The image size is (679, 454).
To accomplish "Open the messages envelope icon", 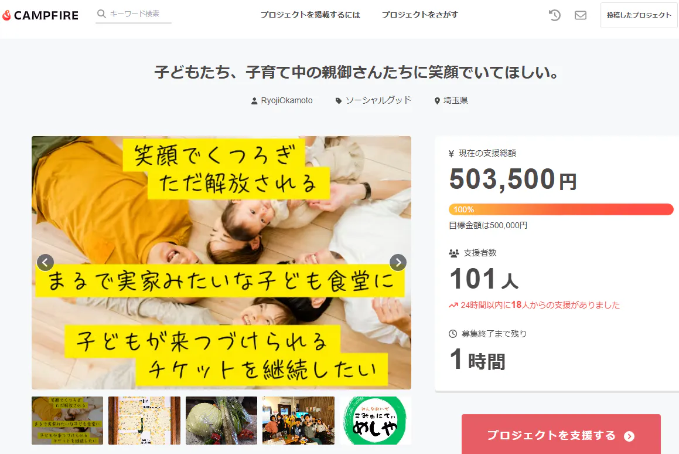I will (580, 15).
